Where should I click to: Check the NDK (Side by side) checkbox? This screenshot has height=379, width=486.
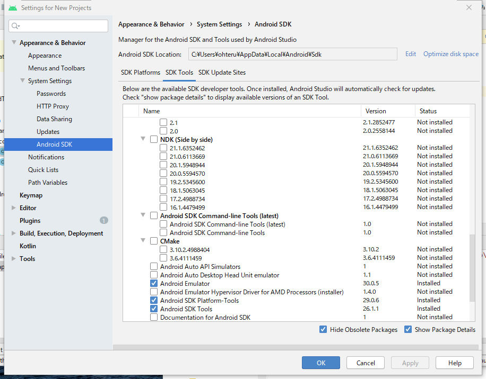click(154, 139)
